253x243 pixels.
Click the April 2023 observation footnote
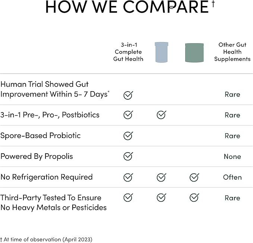pyautogui.click(x=46, y=239)
